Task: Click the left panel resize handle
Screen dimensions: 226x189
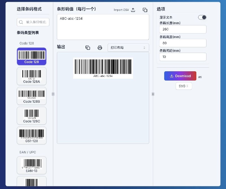Action: (53, 94)
